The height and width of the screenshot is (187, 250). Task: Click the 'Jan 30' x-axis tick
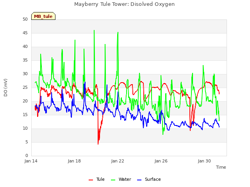(204, 161)
